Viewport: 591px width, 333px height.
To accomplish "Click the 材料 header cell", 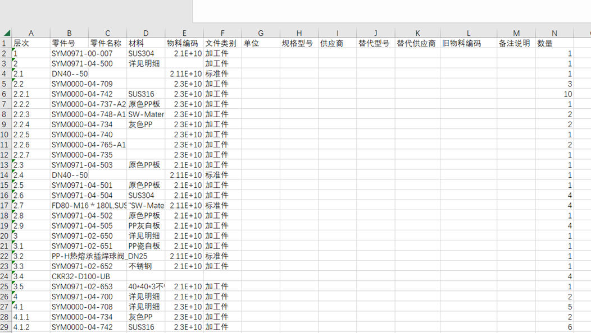I will click(x=146, y=43).
